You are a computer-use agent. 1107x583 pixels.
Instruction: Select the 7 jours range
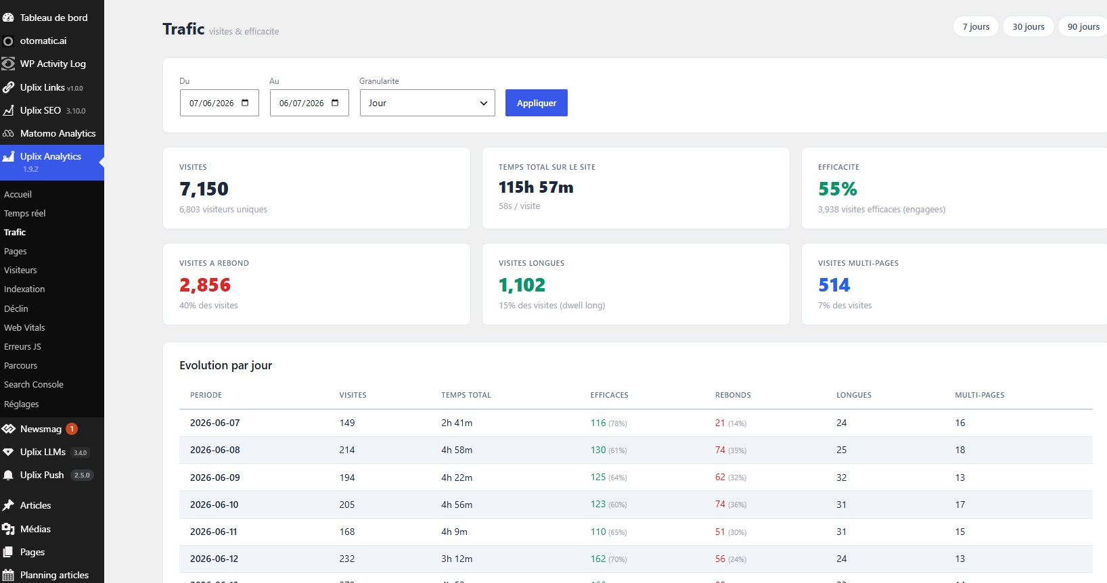click(x=976, y=26)
